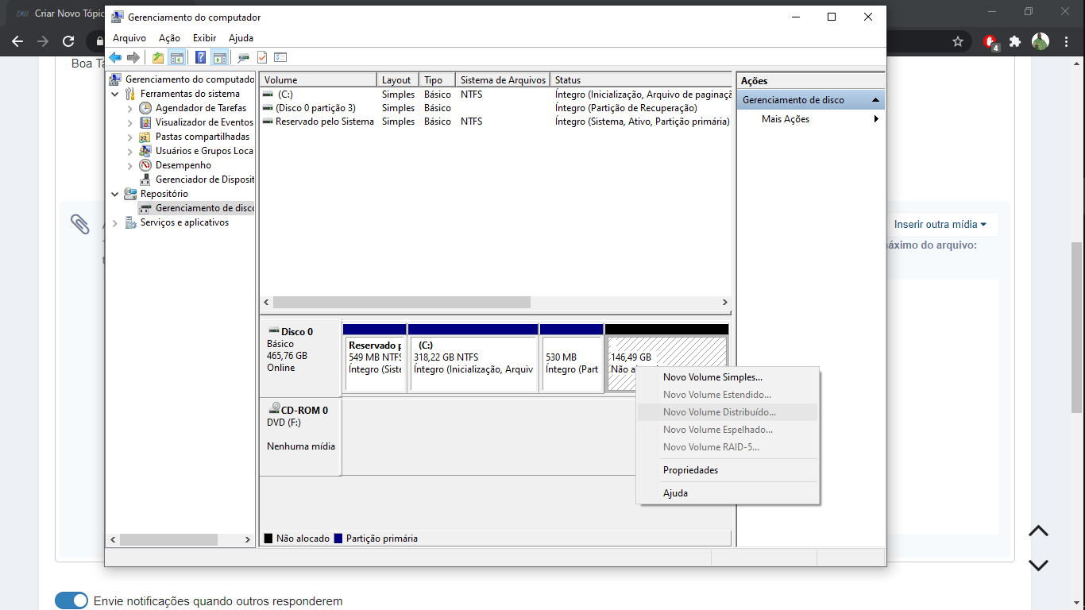The image size is (1085, 610).
Task: Click the downward chevron on the Chrome page
Action: [x=1039, y=566]
